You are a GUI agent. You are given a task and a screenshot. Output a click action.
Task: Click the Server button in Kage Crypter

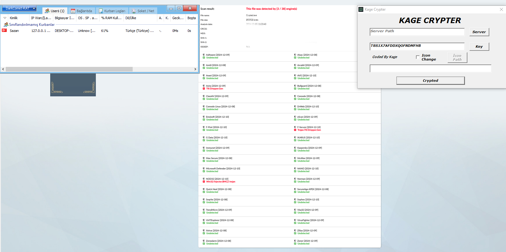[x=479, y=32]
